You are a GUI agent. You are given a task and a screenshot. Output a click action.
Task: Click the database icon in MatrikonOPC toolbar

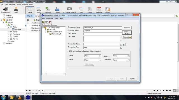point(43,22)
